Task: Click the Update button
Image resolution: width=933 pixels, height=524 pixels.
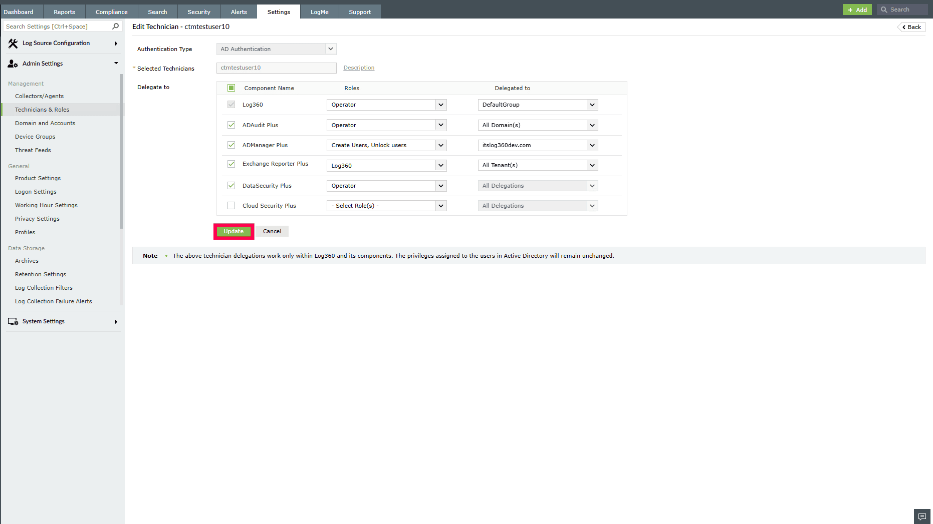Action: click(234, 231)
